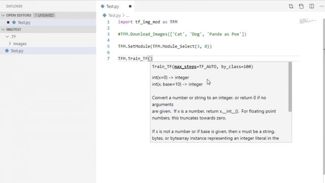This screenshot has width=325, height=183.
Task: Click the Python icon beside Test.py in Open Editors
Action: tap(14, 22)
